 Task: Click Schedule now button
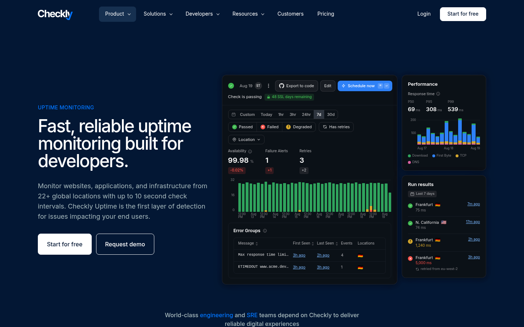pos(365,86)
